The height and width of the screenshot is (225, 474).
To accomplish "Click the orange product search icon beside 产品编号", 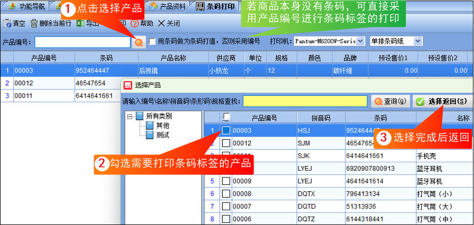I will (x=139, y=42).
